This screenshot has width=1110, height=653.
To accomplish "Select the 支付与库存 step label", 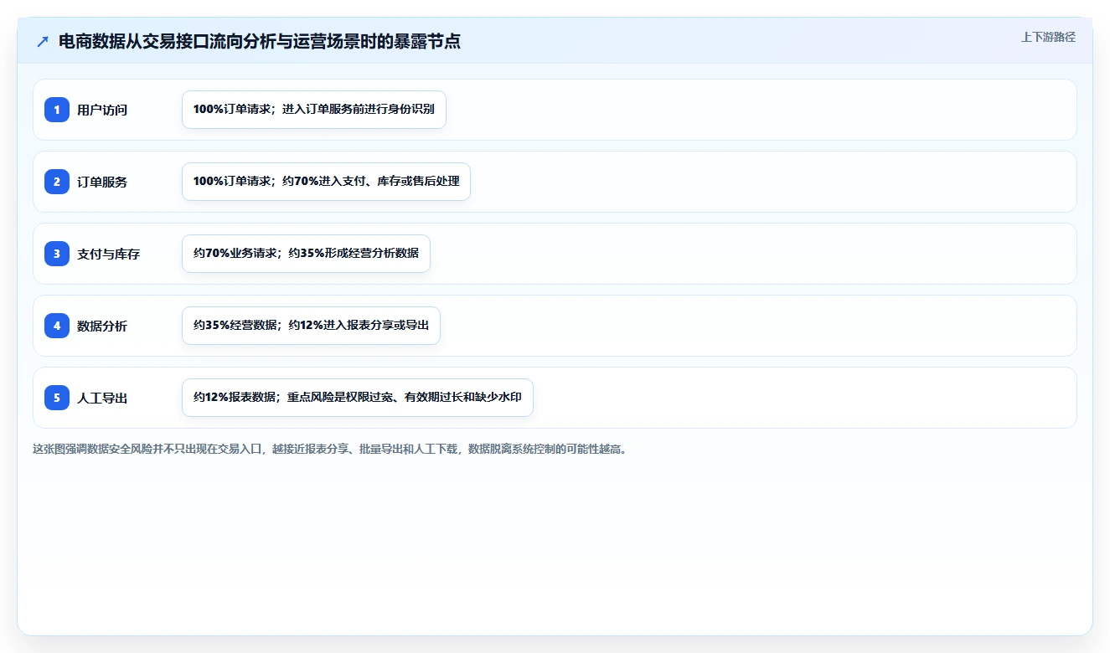I will pos(108,254).
